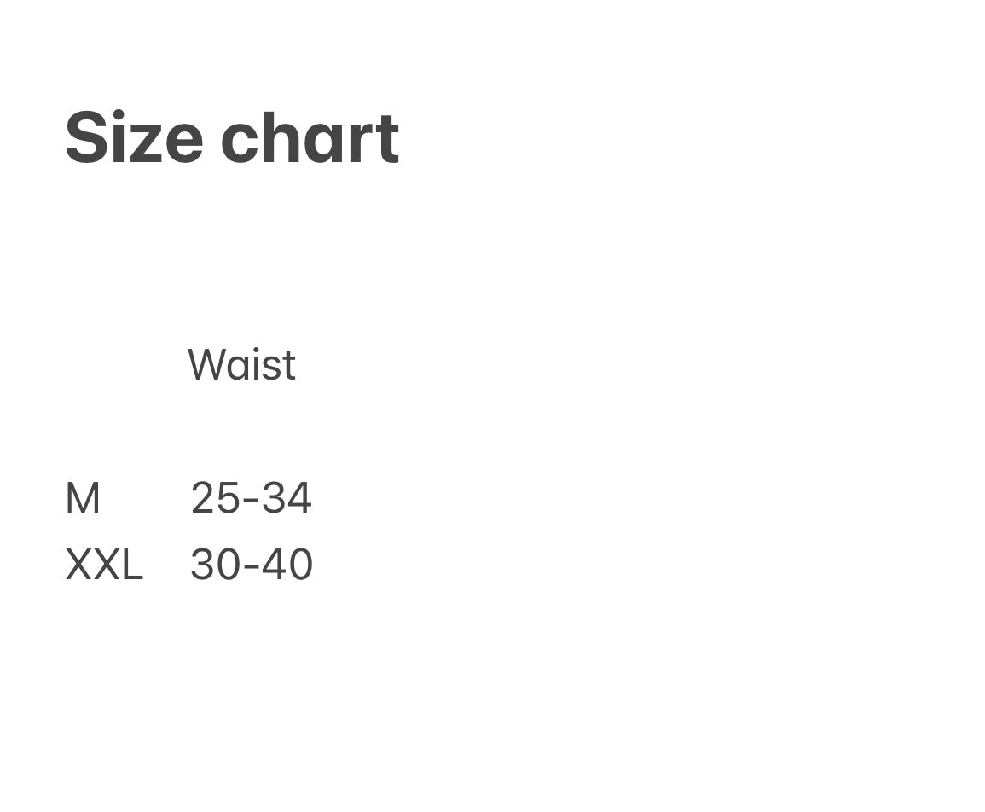The image size is (985, 812).
Task: Click the number 40 in XXL's waist range
Action: click(x=287, y=565)
